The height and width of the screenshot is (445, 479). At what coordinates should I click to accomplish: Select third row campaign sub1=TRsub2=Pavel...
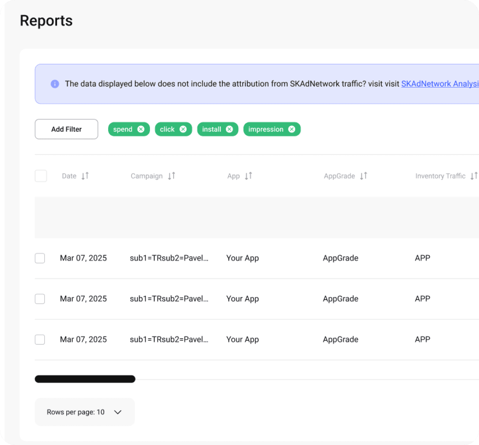click(x=169, y=339)
